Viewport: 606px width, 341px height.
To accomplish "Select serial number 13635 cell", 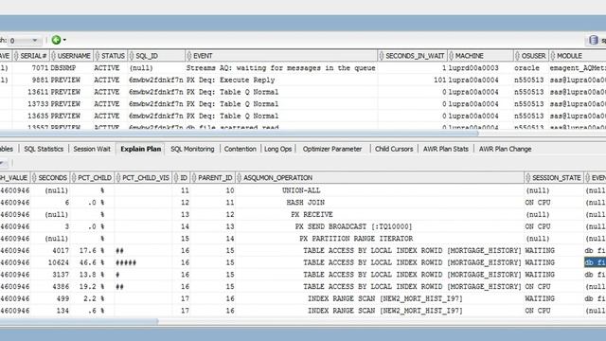I will coord(30,116).
